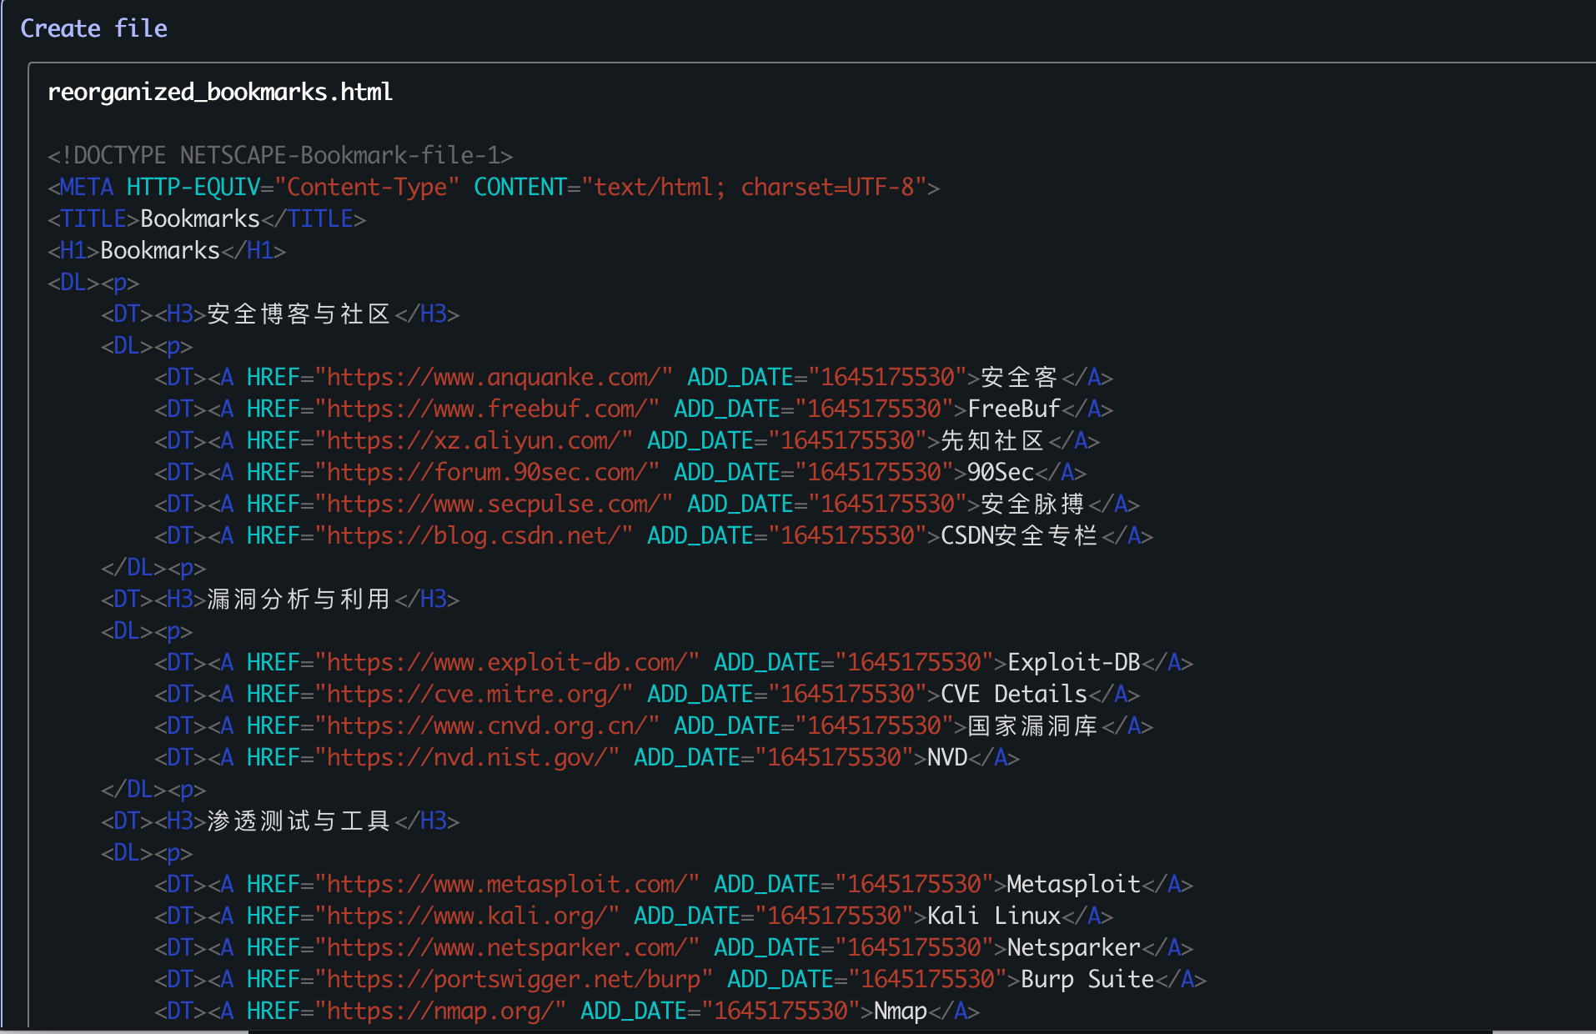Viewport: 1596px width, 1034px height.
Task: Click the Kali Linux bookmark name
Action: (994, 916)
